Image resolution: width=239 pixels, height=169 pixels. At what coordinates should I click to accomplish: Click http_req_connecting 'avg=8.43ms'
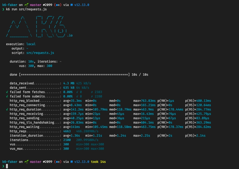tap(72, 105)
